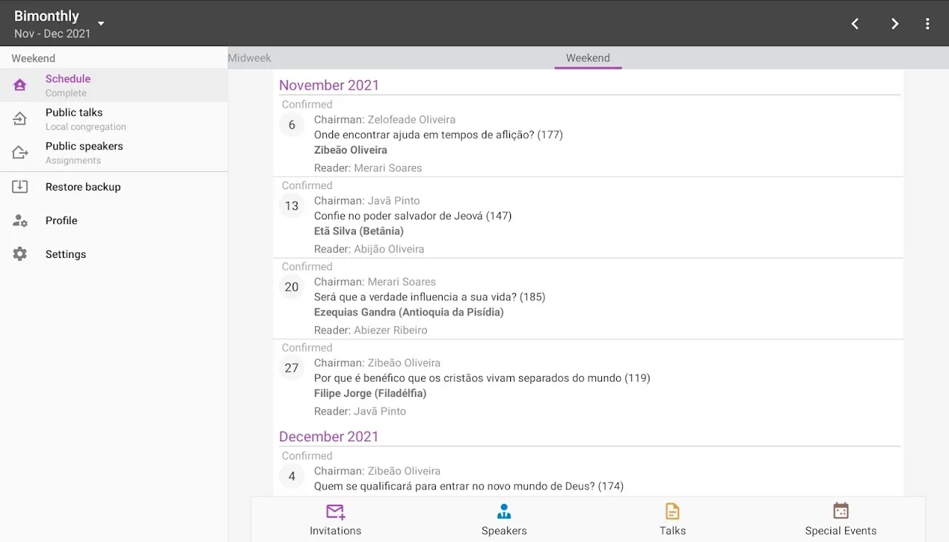Click talk 'Será que a verdade influencia a sua vida? (185)'
949x542 pixels.
click(430, 297)
